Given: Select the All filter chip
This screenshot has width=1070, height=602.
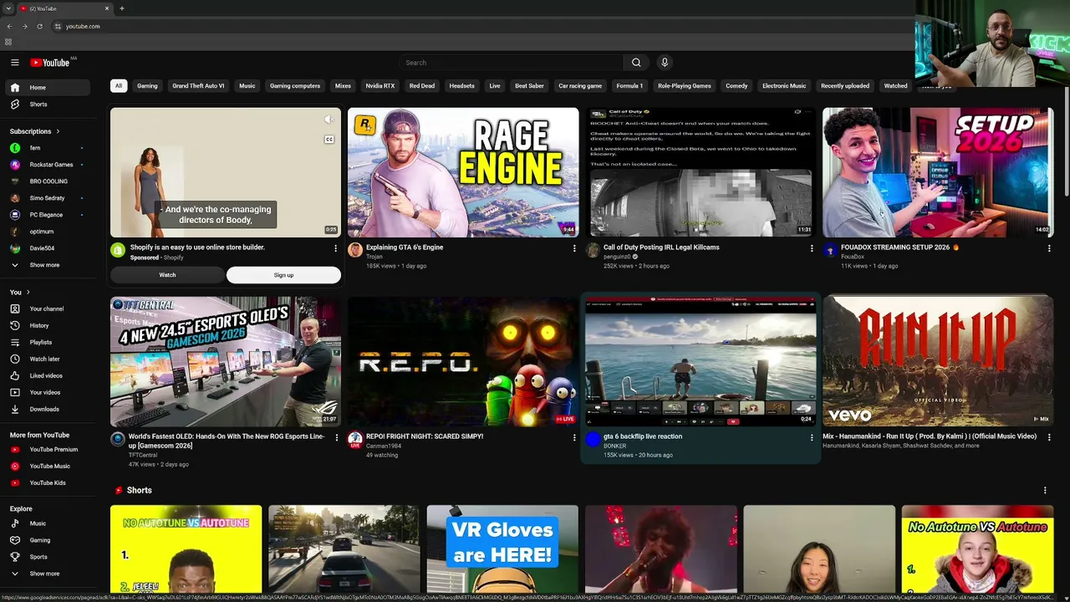Looking at the screenshot, I should coord(119,86).
